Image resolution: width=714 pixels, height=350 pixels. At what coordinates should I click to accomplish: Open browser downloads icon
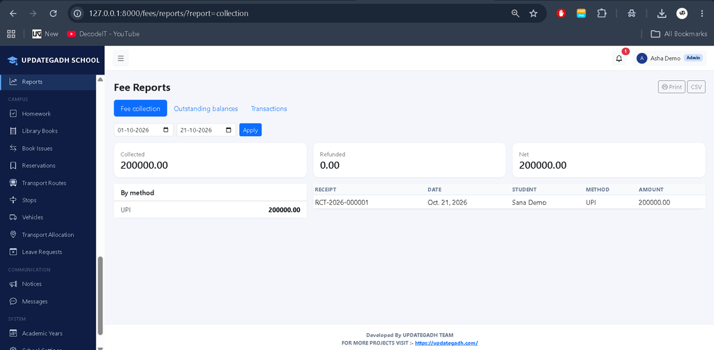point(662,14)
